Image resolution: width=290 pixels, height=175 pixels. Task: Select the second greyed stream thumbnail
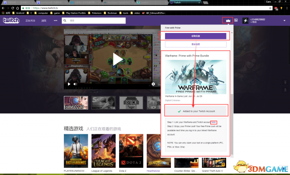(x=104, y=103)
